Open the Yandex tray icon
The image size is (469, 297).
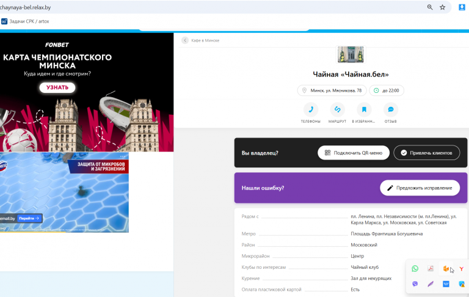click(462, 268)
